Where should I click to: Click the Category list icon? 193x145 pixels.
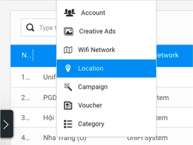(x=68, y=124)
